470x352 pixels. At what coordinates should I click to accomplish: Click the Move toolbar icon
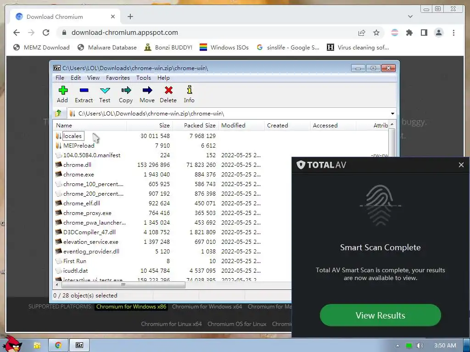147,94
